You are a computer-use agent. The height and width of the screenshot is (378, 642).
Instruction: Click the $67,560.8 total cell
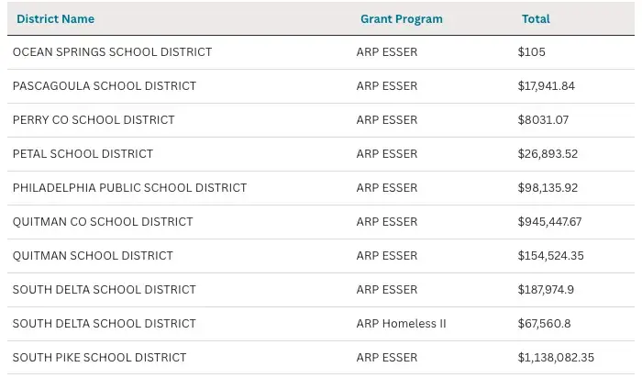[x=545, y=324]
